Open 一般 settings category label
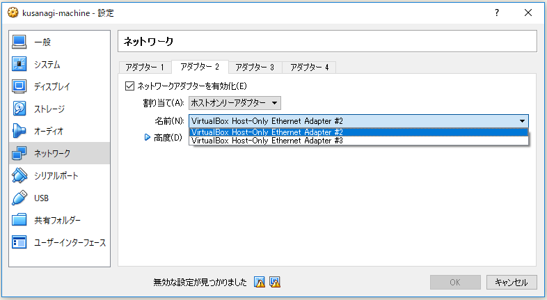This screenshot has width=547, height=300. [42, 42]
